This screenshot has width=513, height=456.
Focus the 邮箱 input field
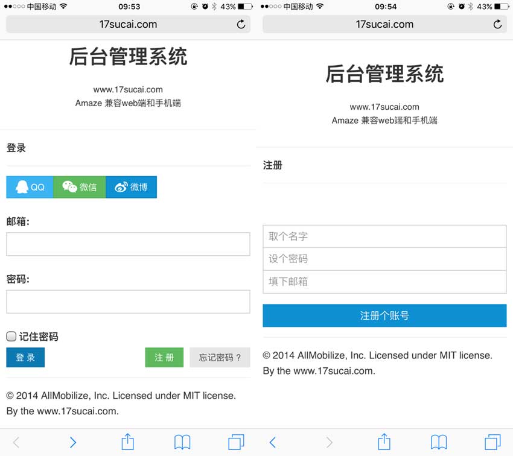pyautogui.click(x=128, y=244)
